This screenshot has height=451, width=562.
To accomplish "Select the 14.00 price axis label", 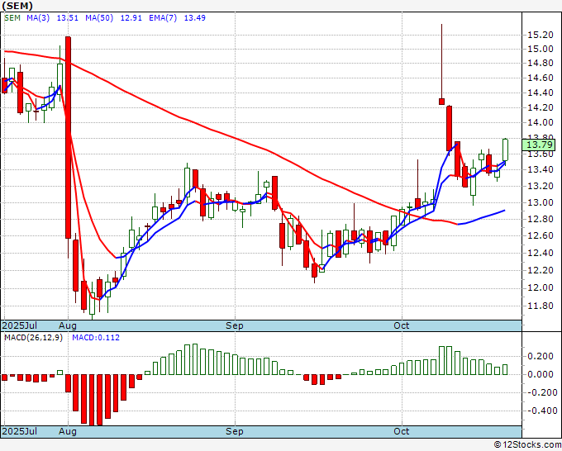I will [x=541, y=122].
